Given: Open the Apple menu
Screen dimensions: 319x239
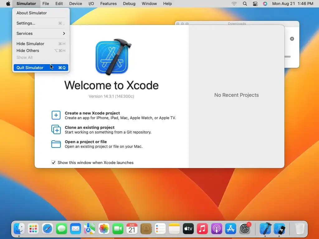Looking at the screenshot, I should [8, 3].
